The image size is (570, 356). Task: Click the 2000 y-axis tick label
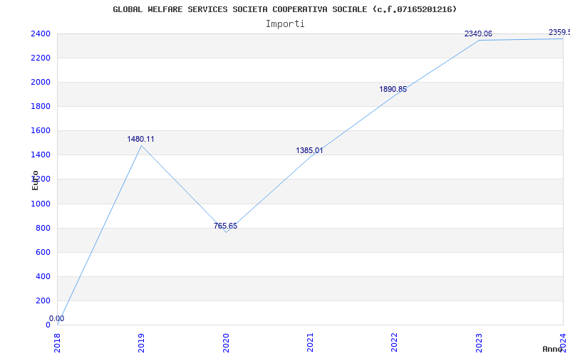click(41, 83)
